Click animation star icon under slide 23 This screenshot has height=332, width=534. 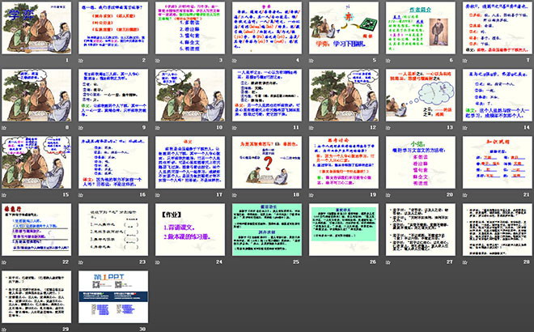coord(81,262)
